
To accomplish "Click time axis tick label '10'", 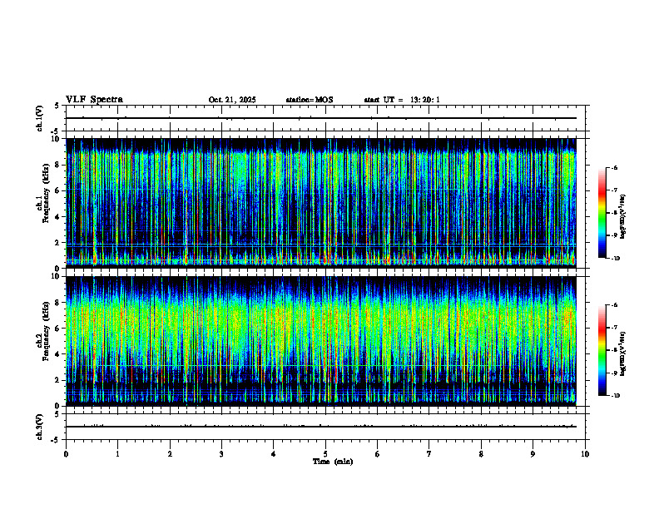I will click(x=585, y=454).
